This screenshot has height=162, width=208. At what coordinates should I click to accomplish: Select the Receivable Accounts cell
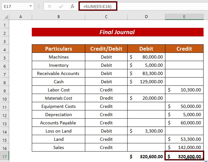click(59, 73)
